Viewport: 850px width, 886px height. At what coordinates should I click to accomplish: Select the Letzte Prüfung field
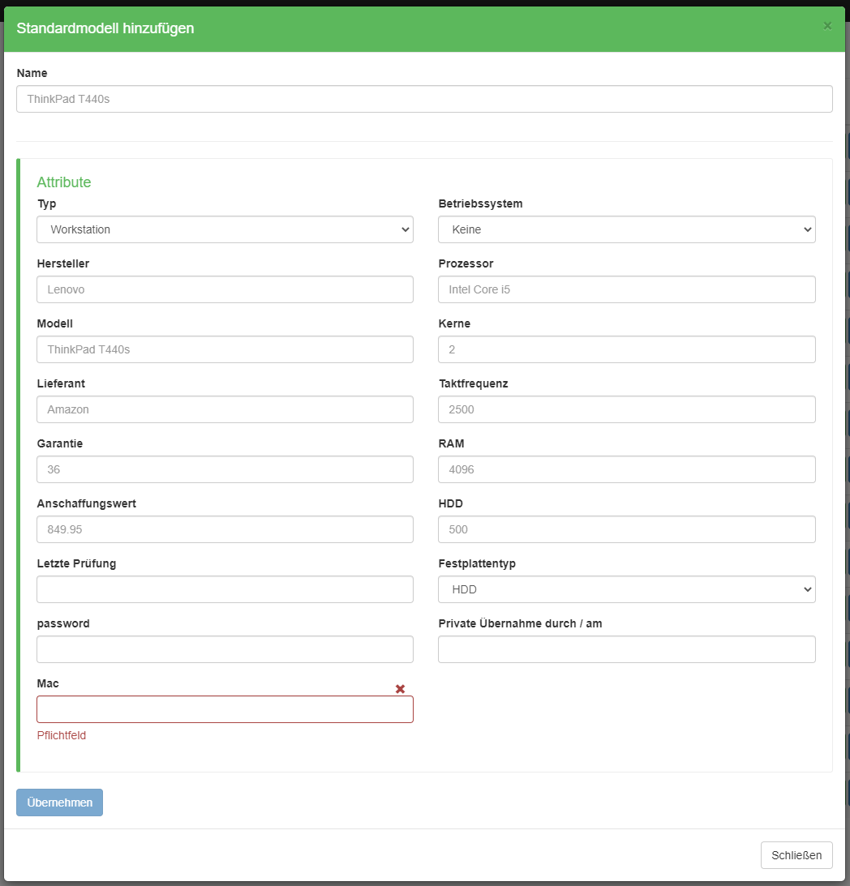click(225, 589)
